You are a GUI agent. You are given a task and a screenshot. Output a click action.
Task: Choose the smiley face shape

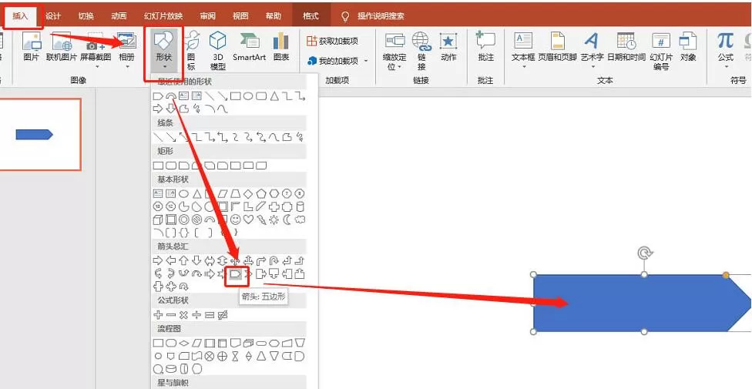[235, 220]
